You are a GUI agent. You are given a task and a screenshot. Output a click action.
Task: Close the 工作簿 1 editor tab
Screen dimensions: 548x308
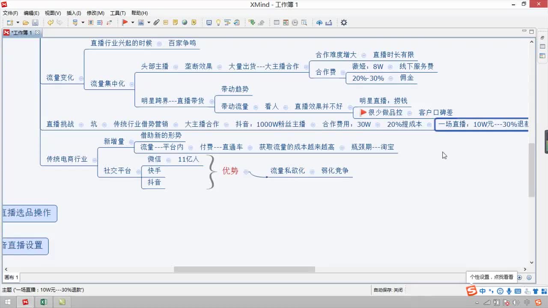(37, 33)
